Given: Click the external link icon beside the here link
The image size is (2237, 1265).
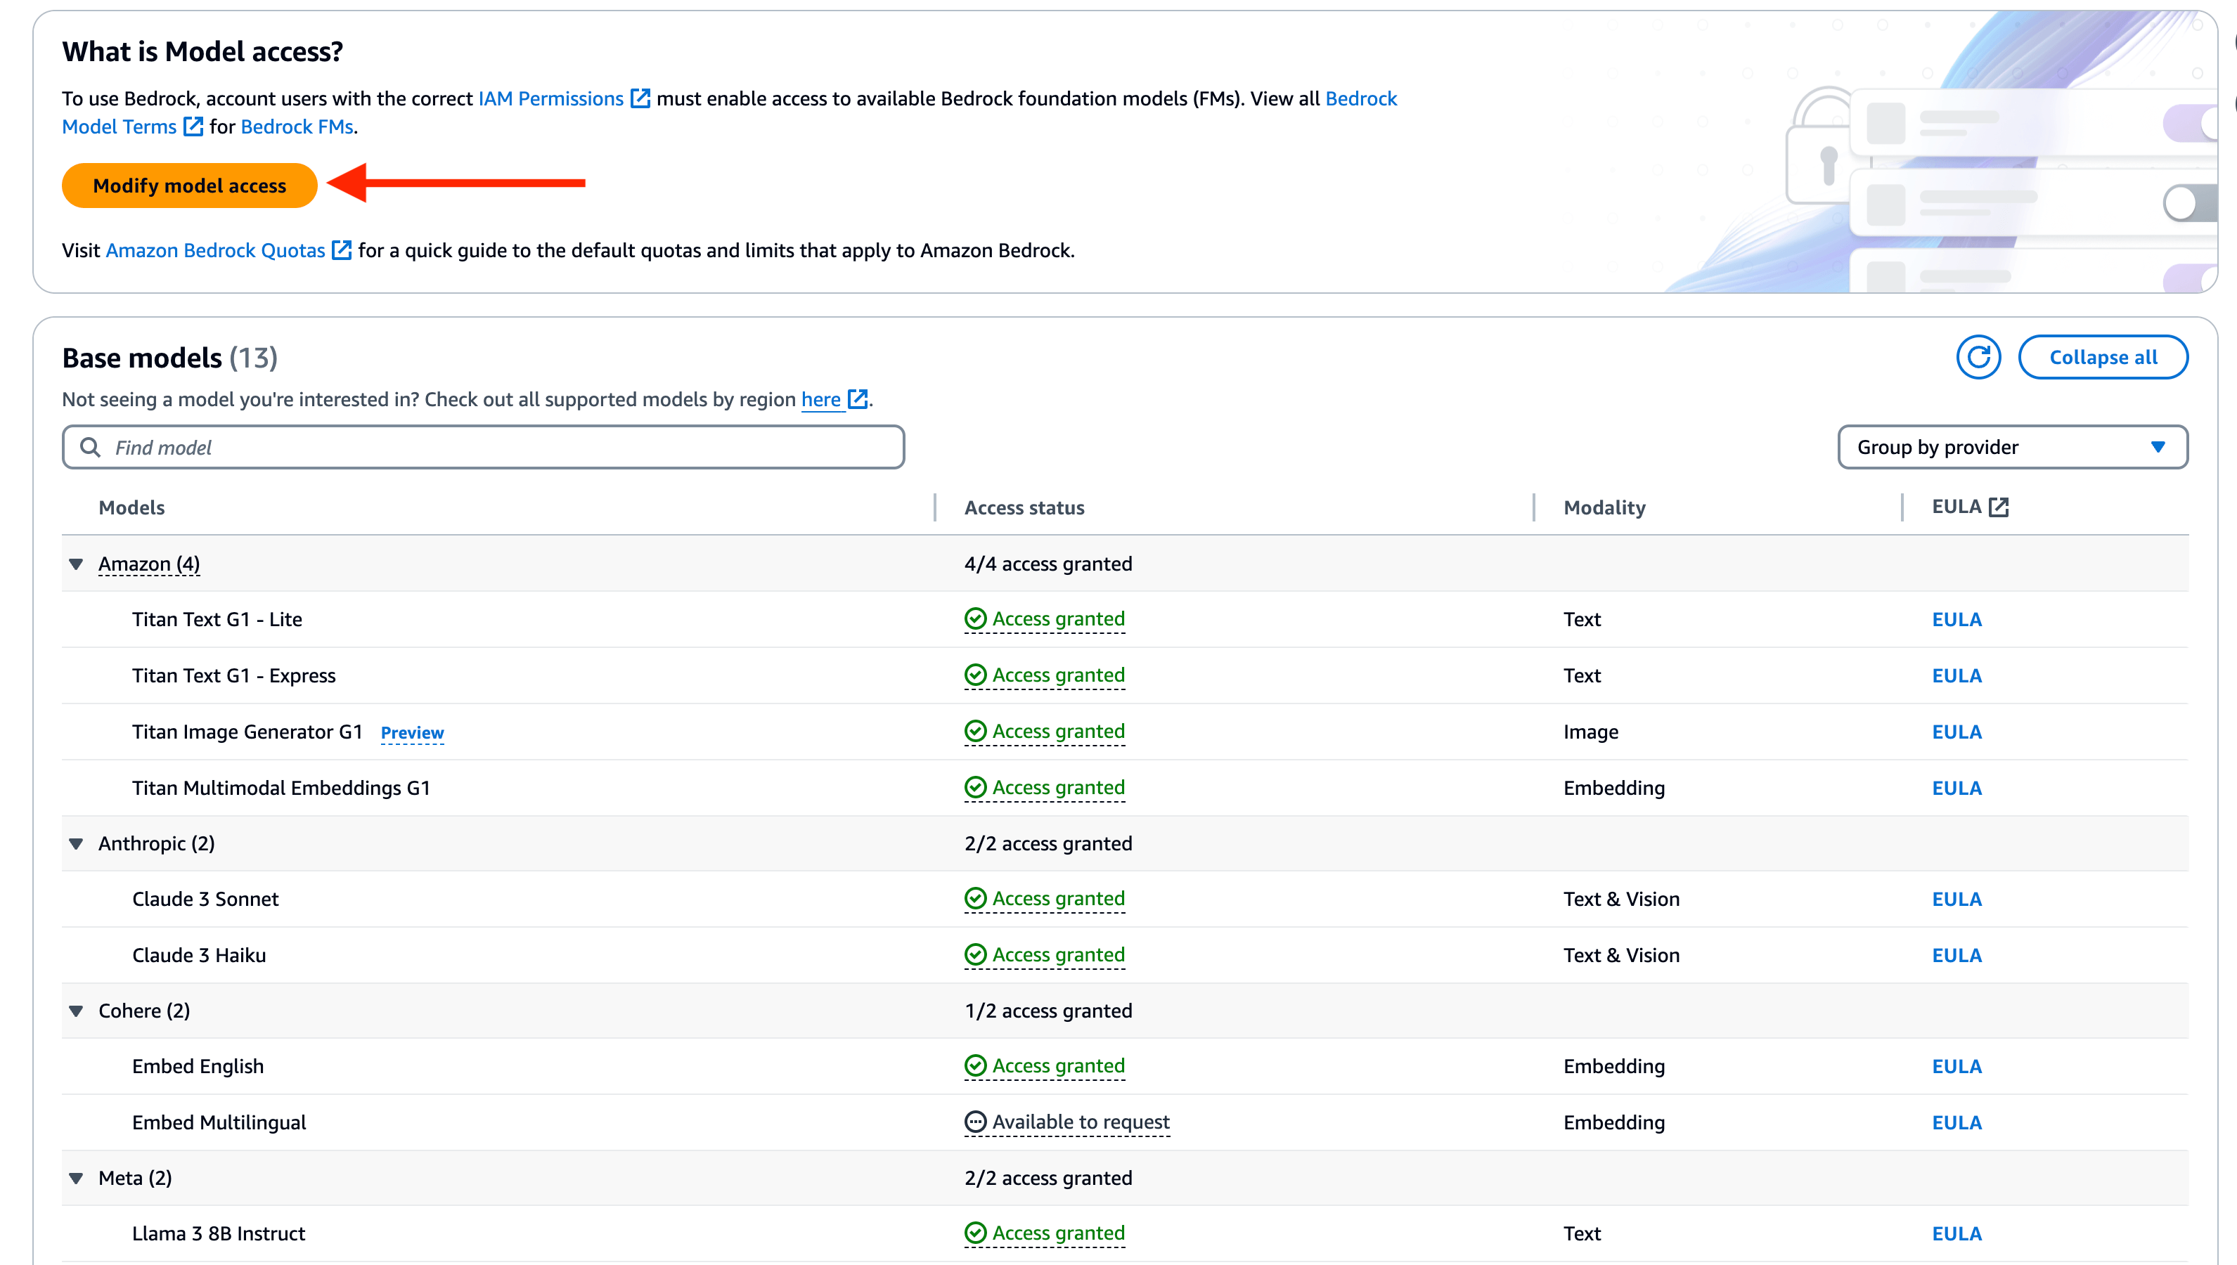Looking at the screenshot, I should point(858,398).
